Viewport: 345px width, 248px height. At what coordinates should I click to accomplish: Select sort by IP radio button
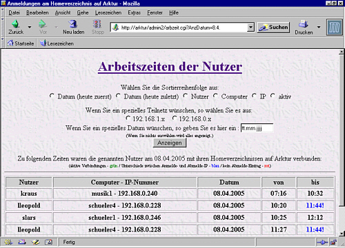(254, 96)
